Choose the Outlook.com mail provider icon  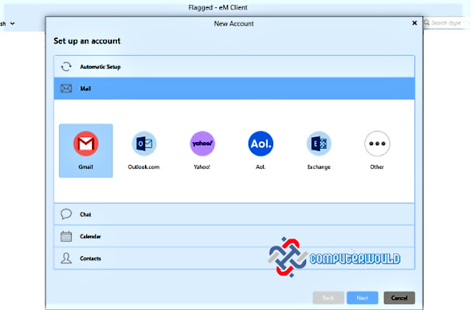point(144,144)
